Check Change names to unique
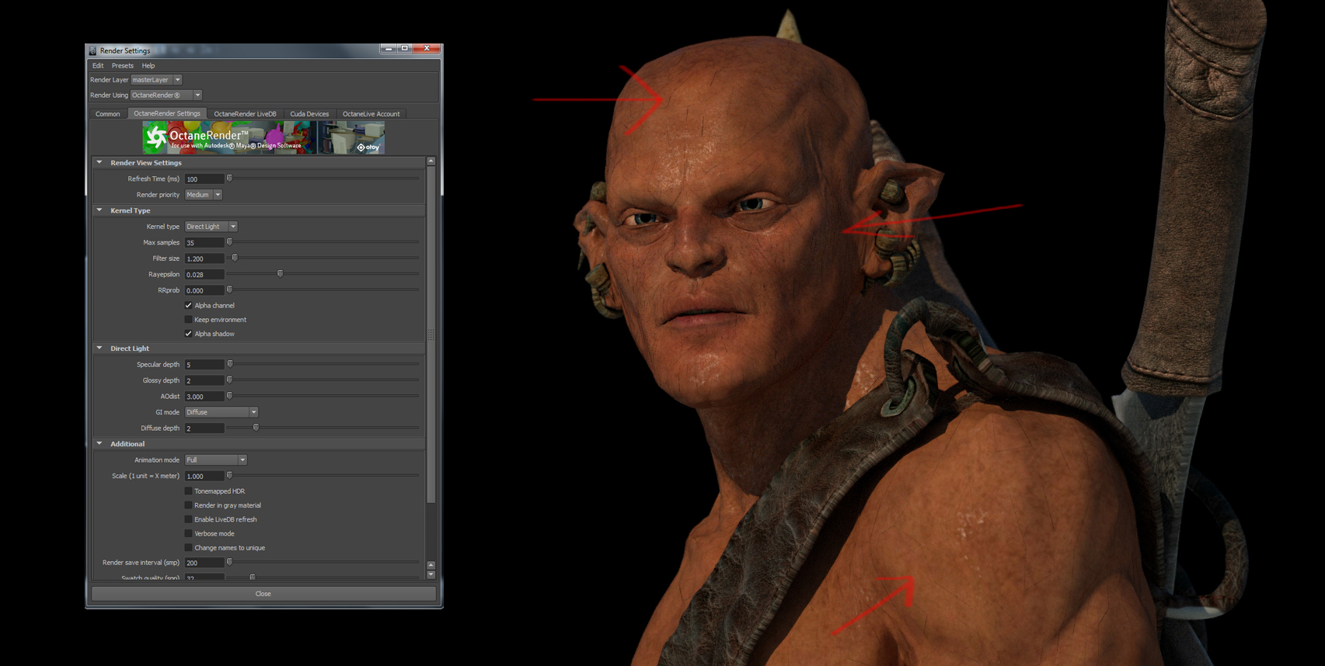 tap(188, 548)
